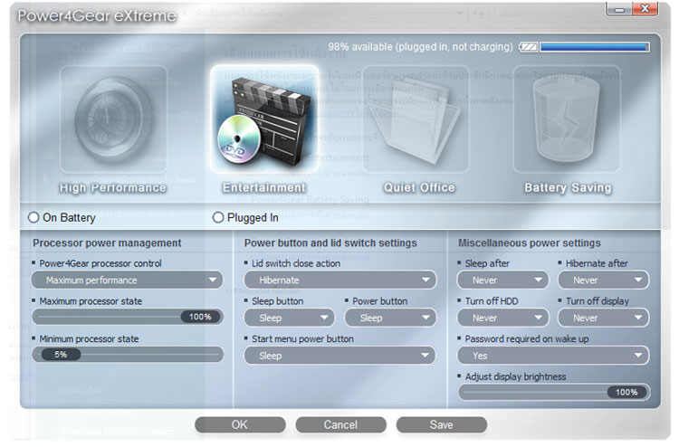
Task: Expand the Turn off display dropdown
Action: 604,318
